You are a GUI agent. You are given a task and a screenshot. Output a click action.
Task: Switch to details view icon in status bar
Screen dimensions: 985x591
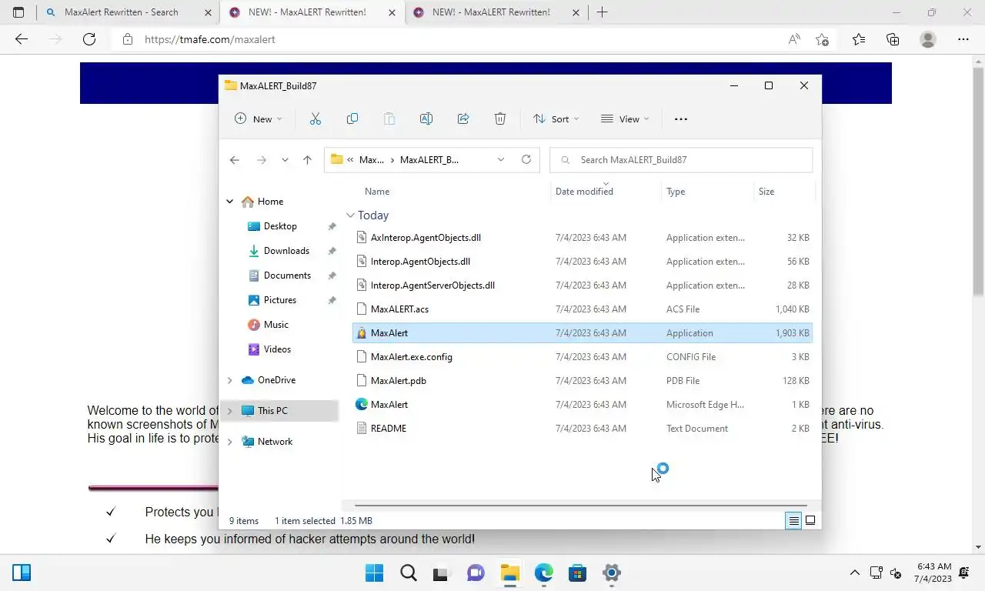point(793,521)
